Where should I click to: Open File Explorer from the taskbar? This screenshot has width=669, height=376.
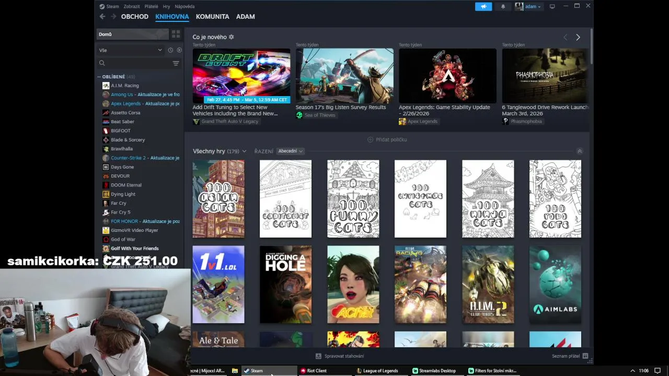pyautogui.click(x=235, y=371)
